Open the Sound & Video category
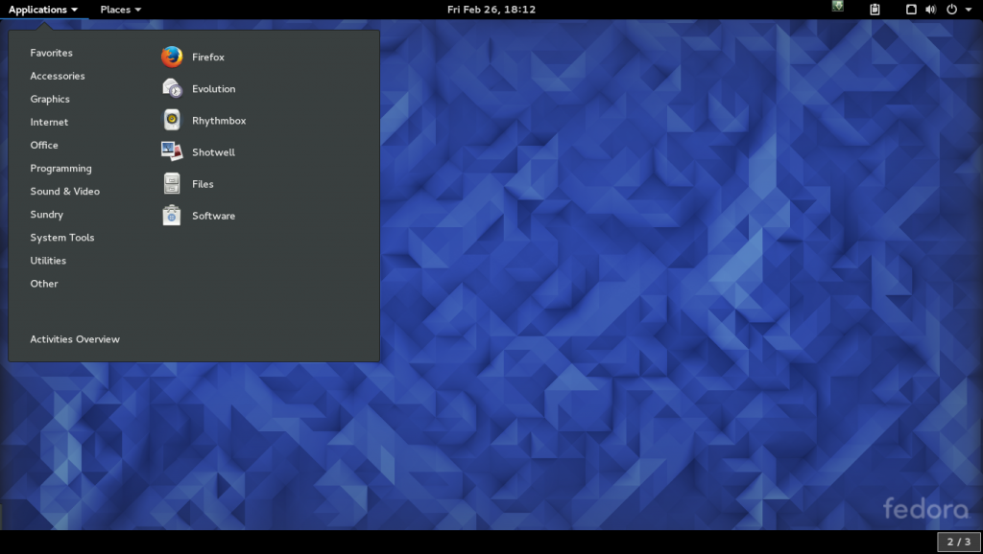The width and height of the screenshot is (983, 554). (65, 191)
